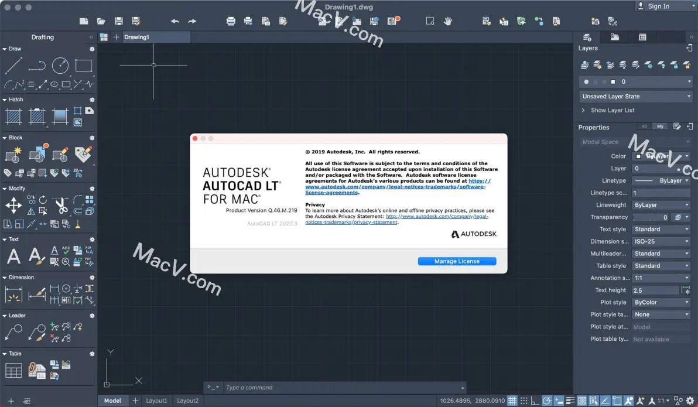The image size is (698, 407).
Task: Click the Redo arrow
Action: pos(192,21)
